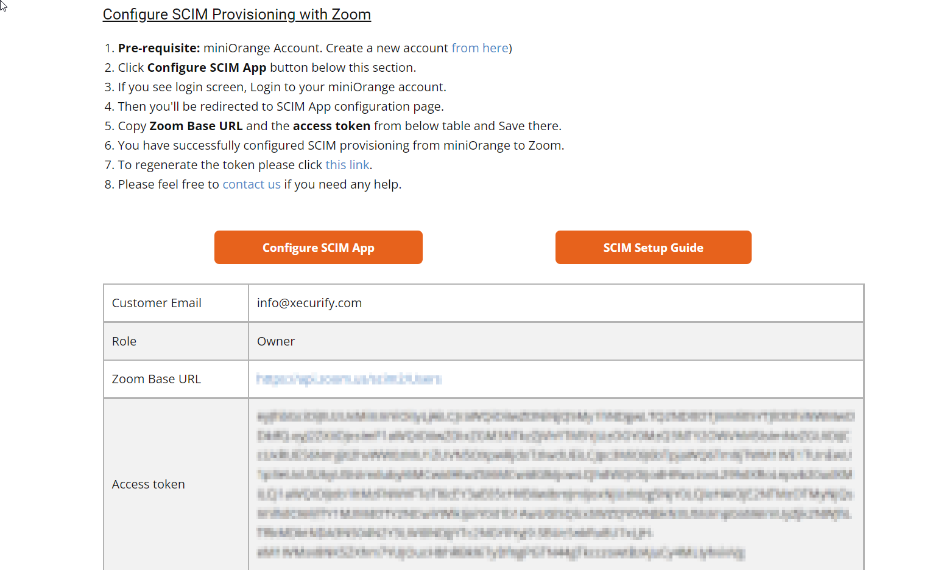The height and width of the screenshot is (570, 938).
Task: Click the step four redirect instruction text
Action: tap(280, 106)
